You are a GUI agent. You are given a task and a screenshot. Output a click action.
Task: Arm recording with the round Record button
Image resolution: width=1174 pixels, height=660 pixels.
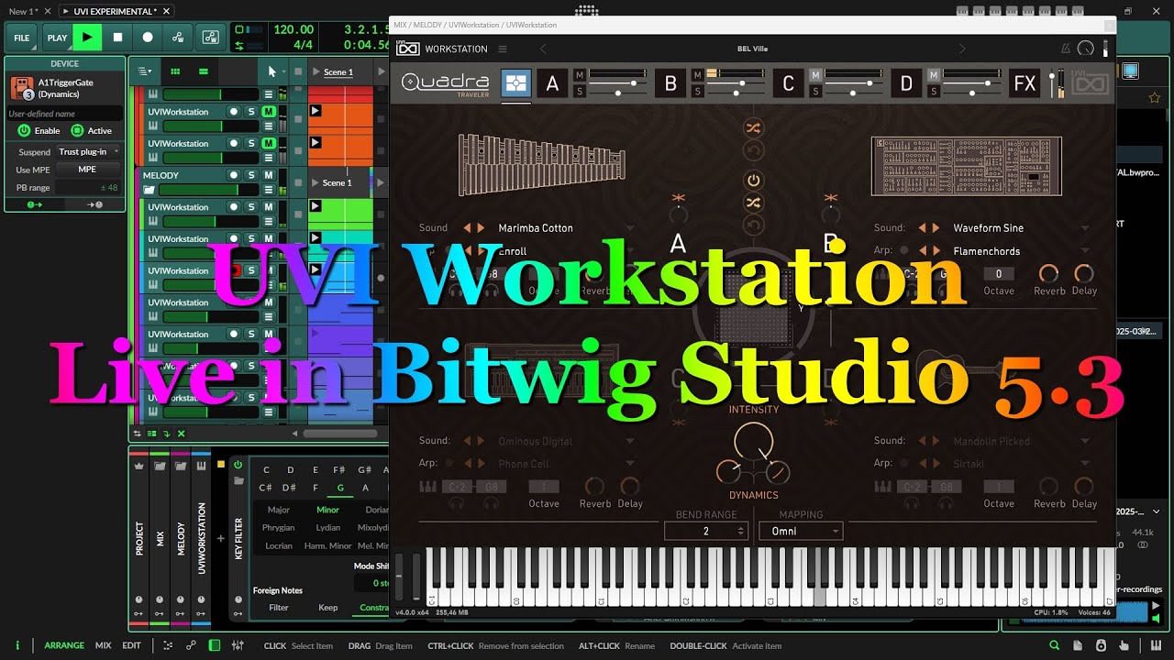coord(148,38)
